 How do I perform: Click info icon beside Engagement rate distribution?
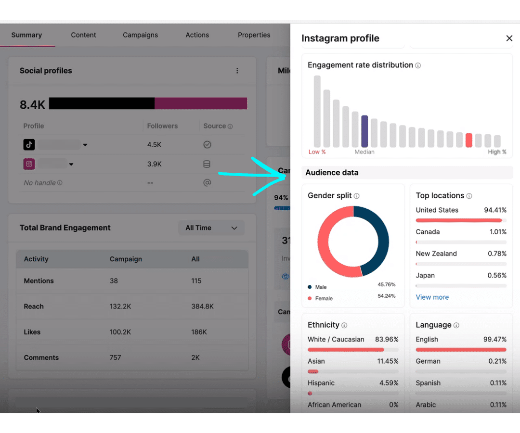(418, 65)
